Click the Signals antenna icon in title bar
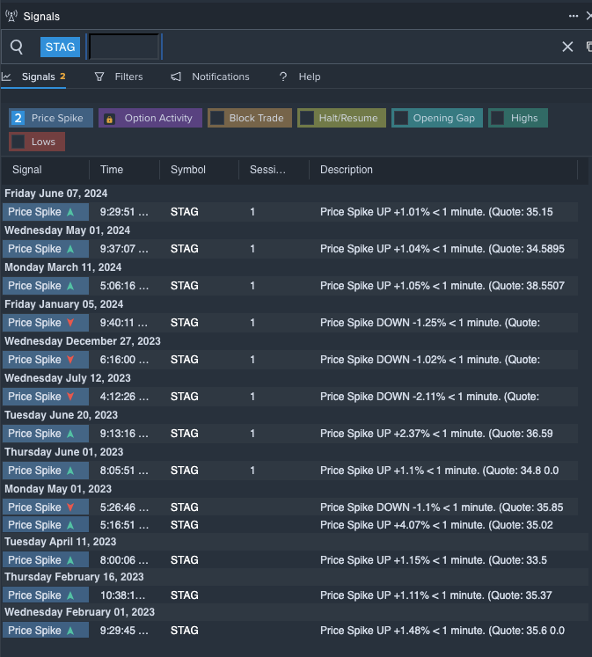Viewport: 592px width, 657px height. [11, 16]
